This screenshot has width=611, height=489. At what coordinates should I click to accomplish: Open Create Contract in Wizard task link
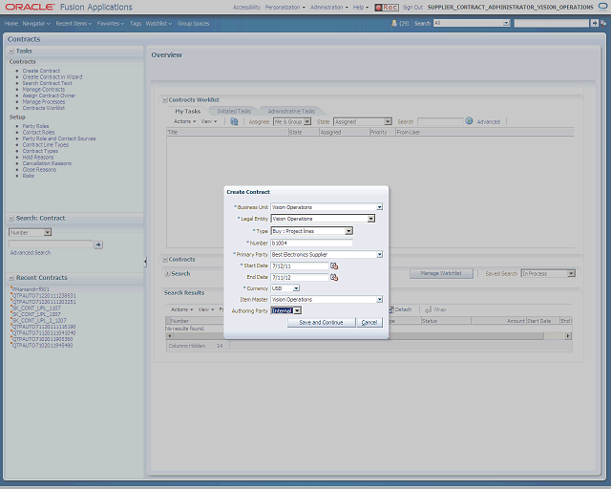[53, 77]
